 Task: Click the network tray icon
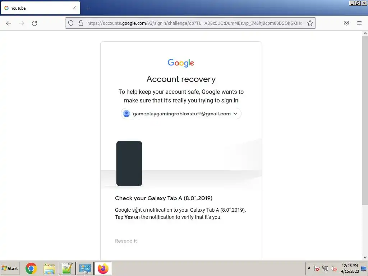click(325, 268)
